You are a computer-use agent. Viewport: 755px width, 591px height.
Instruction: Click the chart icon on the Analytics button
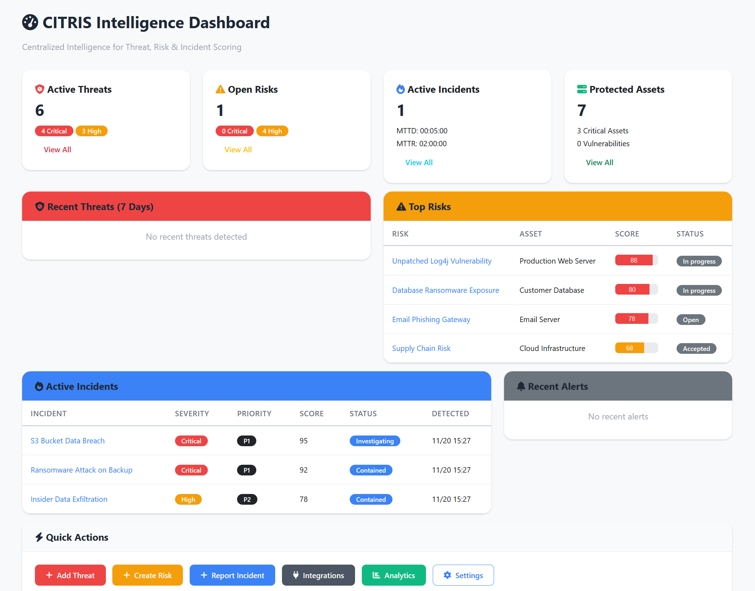(376, 575)
